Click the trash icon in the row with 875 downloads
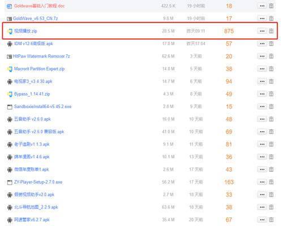 point(271,31)
